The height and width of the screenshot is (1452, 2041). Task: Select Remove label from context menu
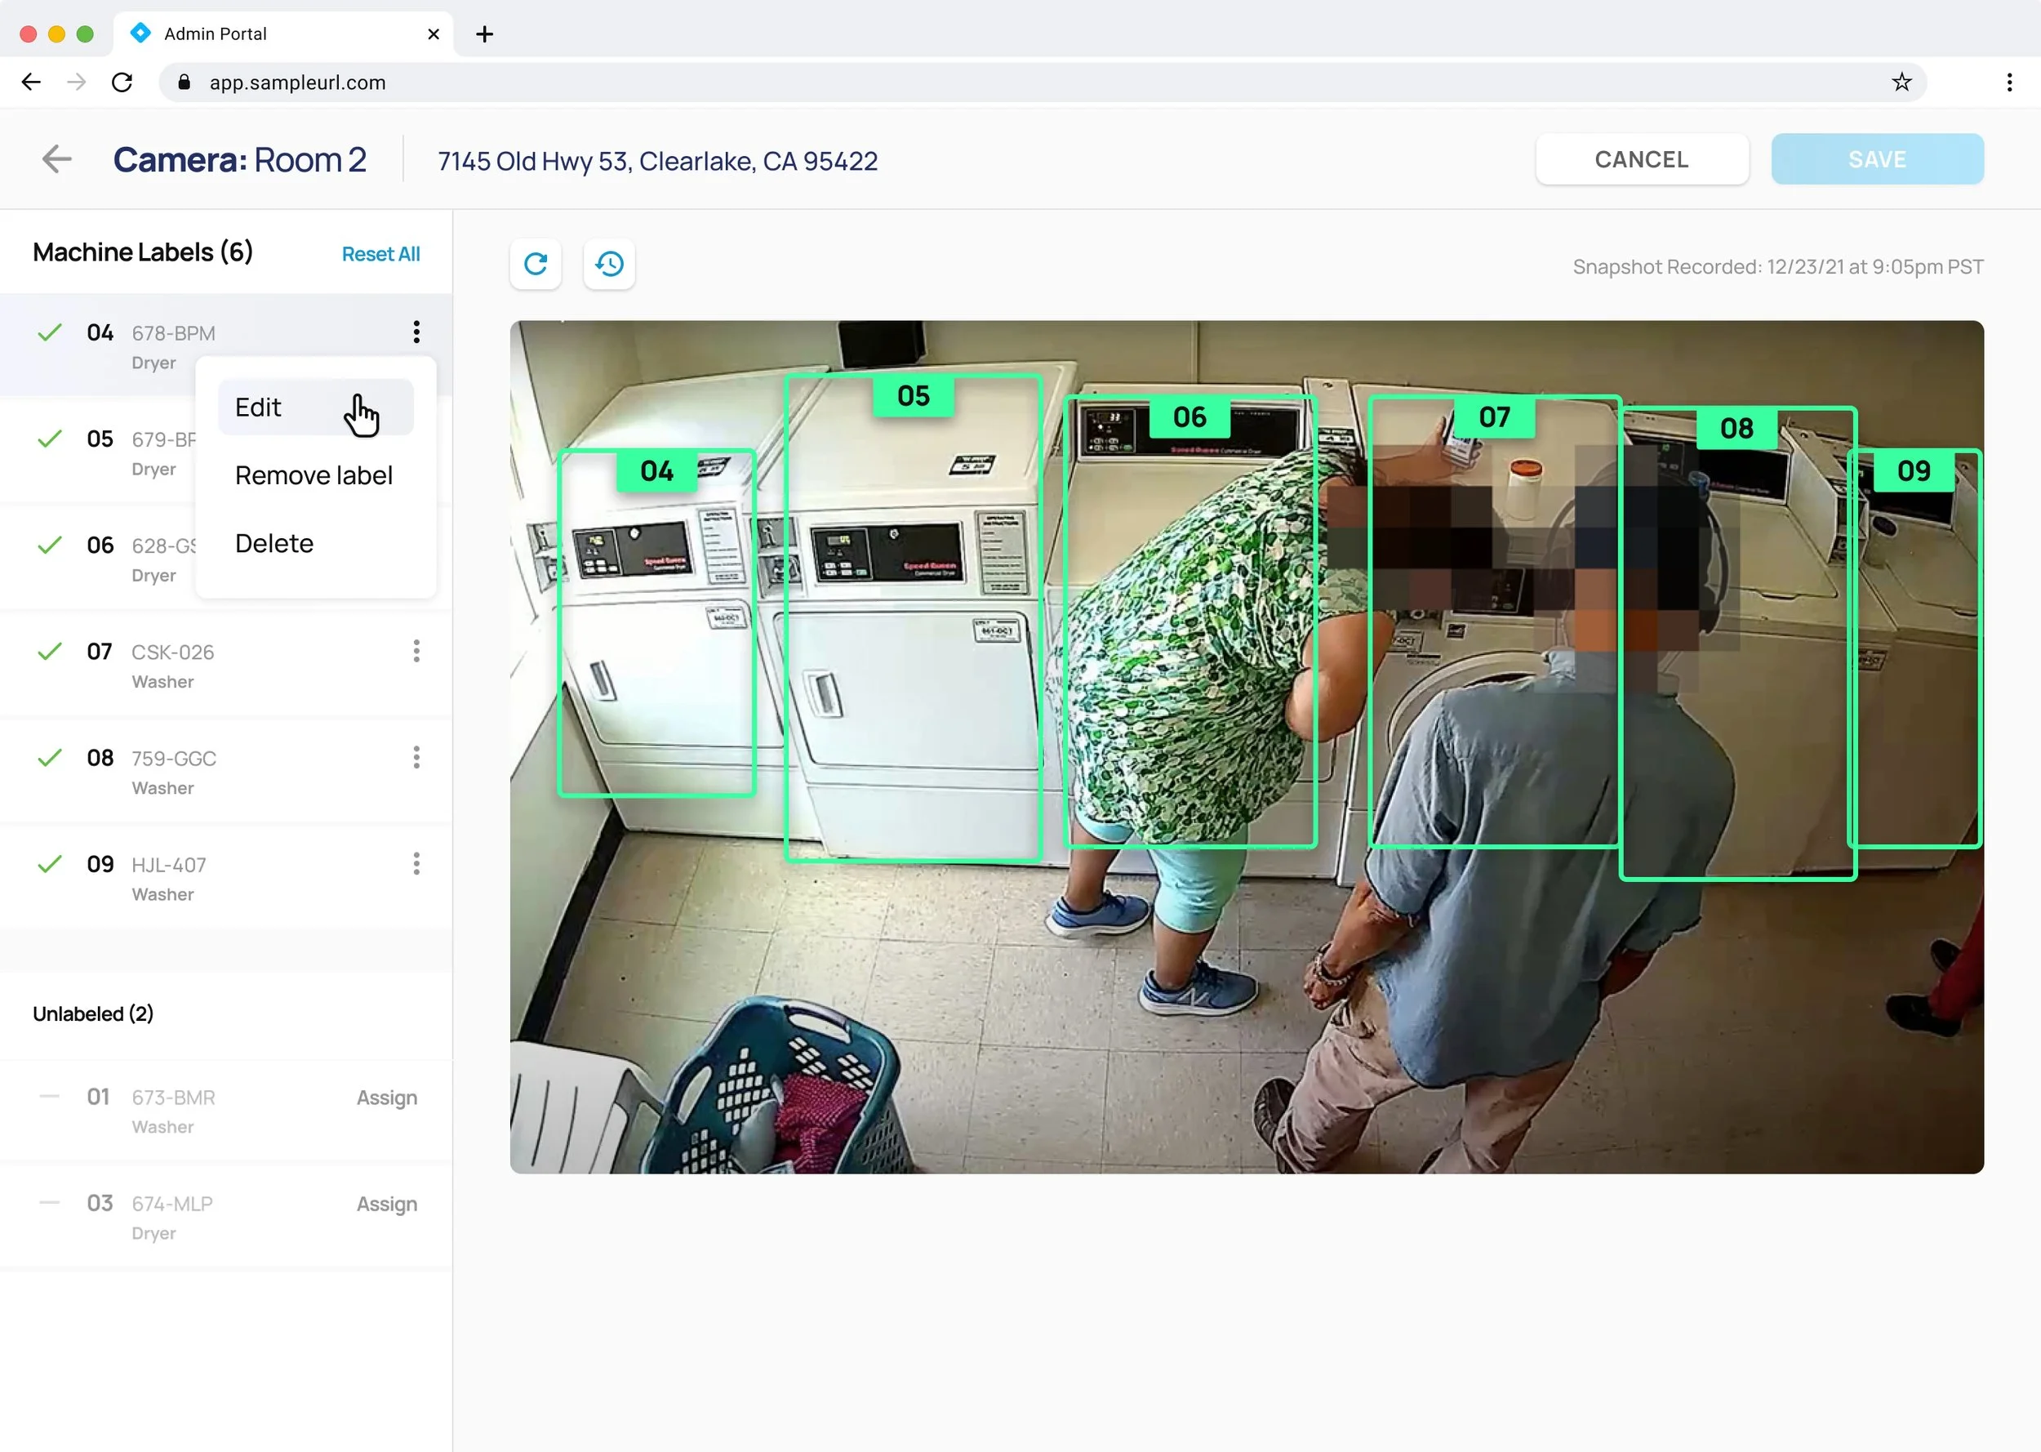tap(313, 475)
